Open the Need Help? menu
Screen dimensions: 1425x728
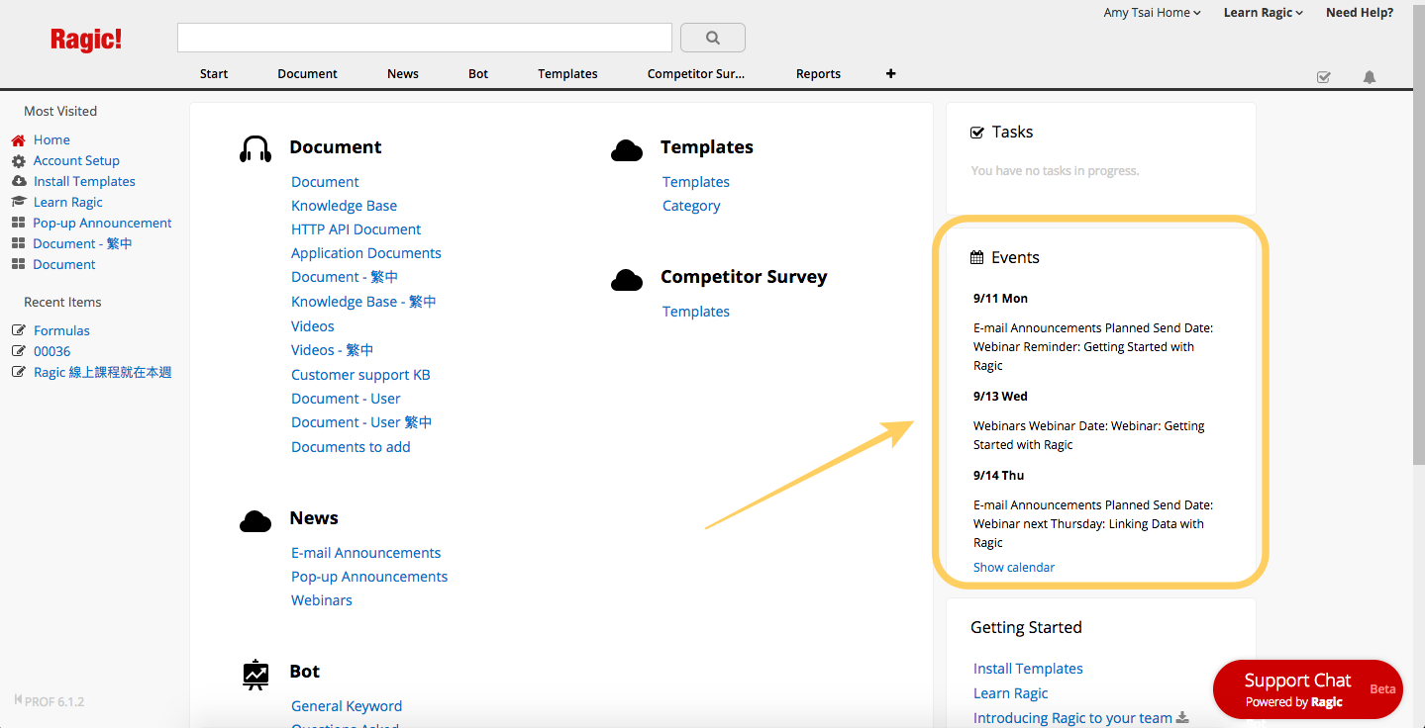tap(1360, 13)
